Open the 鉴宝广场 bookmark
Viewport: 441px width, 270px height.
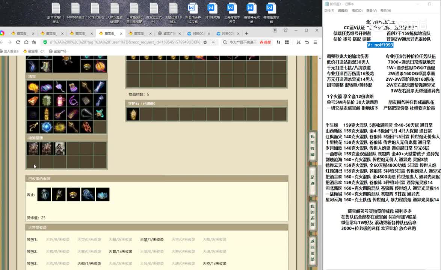coord(57,51)
